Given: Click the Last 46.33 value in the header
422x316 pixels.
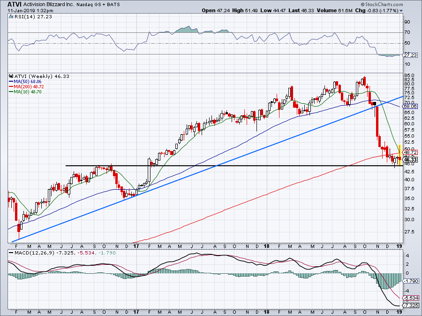Looking at the screenshot, I should 301,10.
